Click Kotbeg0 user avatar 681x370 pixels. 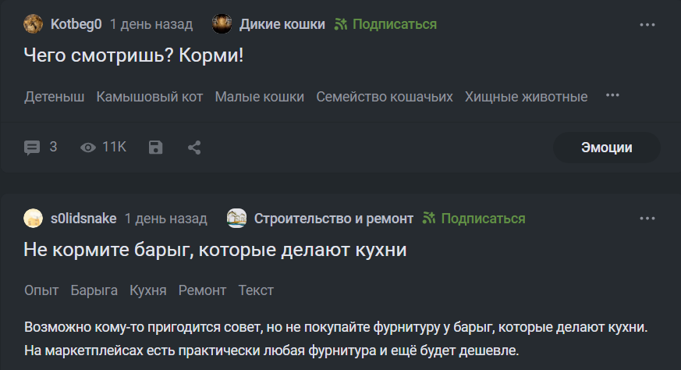tap(34, 24)
